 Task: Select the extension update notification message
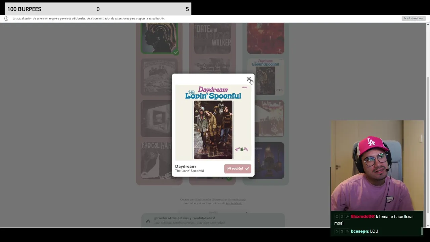click(89, 18)
